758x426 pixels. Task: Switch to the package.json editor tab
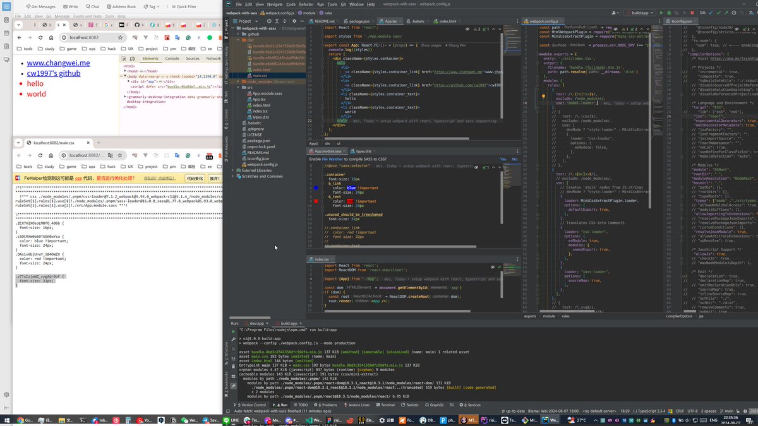point(359,21)
